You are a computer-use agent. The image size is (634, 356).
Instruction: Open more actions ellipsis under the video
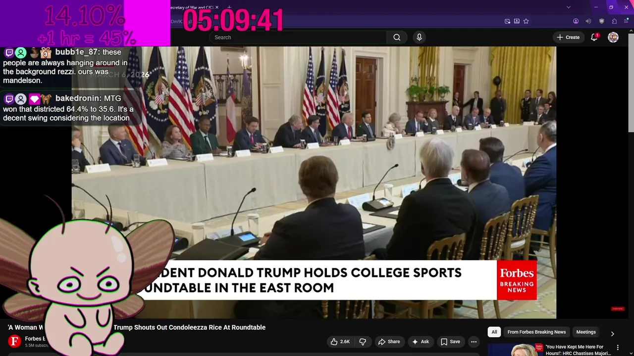tap(474, 342)
